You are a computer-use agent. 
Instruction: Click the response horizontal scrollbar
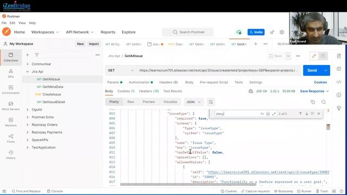coord(188,184)
